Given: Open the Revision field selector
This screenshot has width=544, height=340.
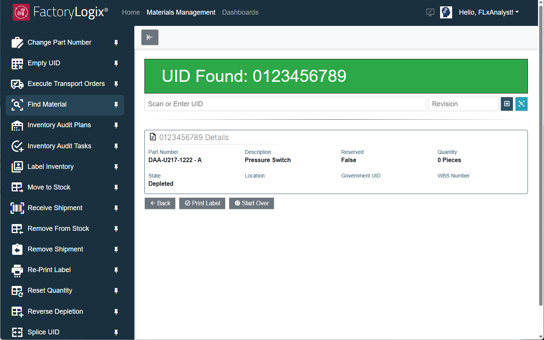Looking at the screenshot, I should point(463,104).
